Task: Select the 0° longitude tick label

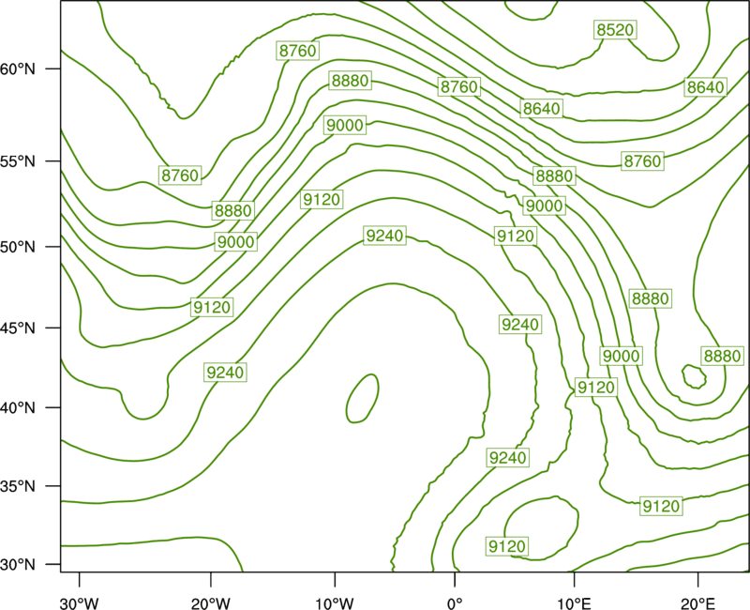Action: click(455, 603)
